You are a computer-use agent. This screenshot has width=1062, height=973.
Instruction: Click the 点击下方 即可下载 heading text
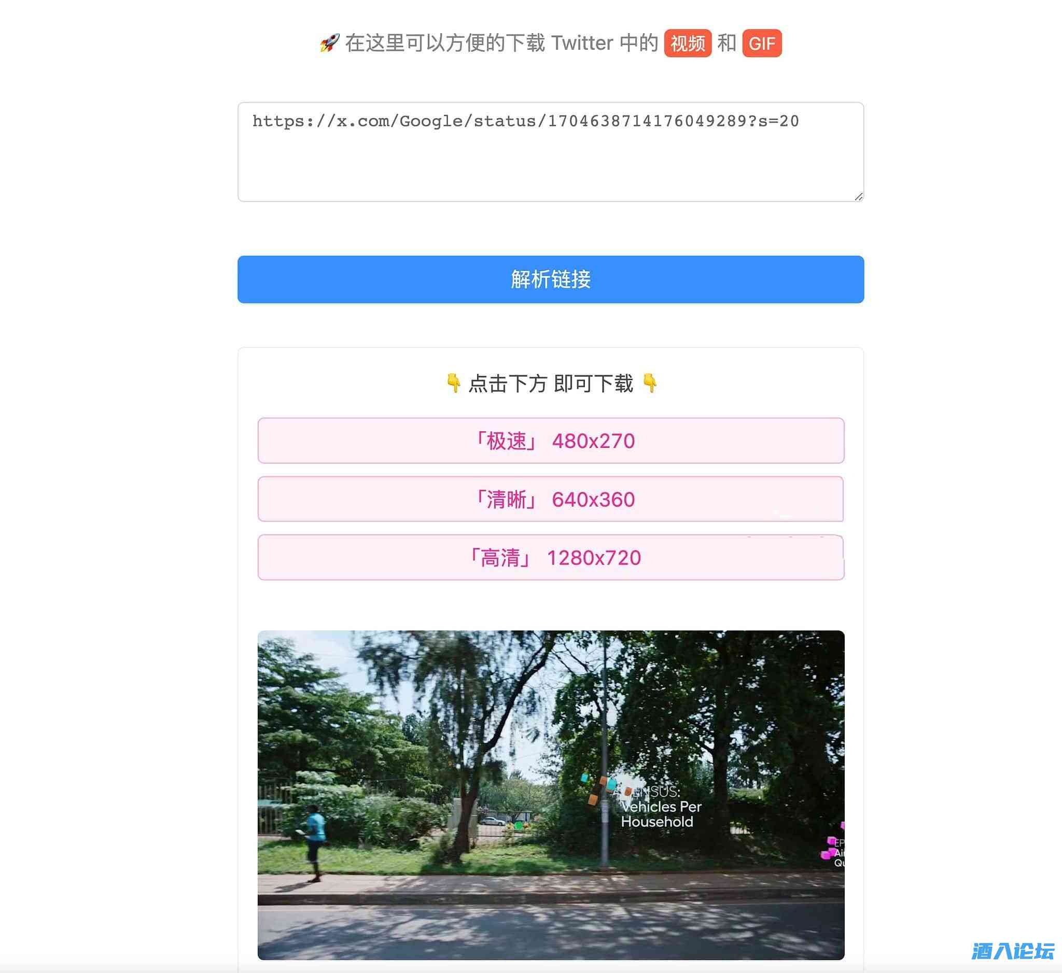551,383
